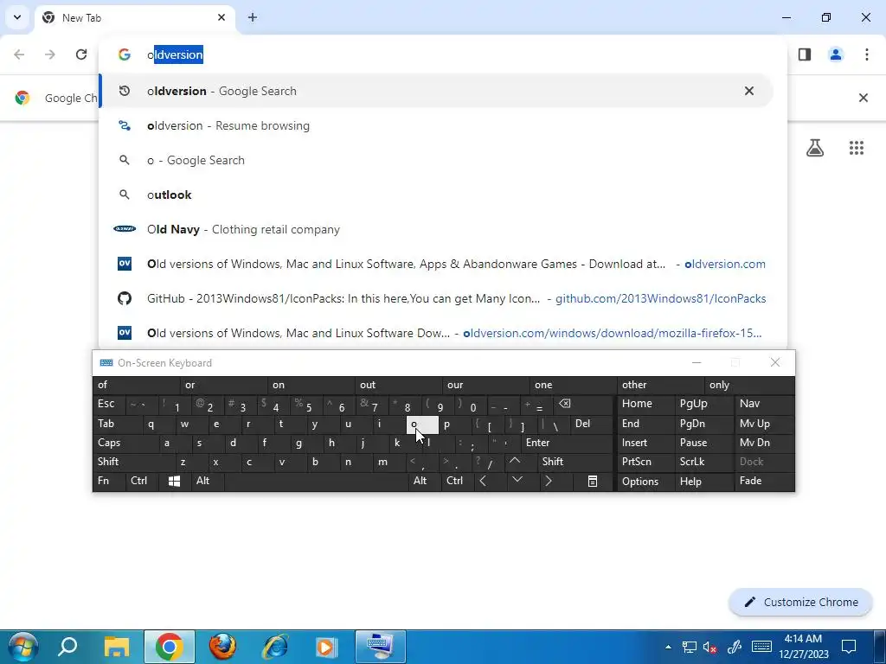The width and height of the screenshot is (886, 664).
Task: Show hidden tray icons arrow
Action: 668,647
